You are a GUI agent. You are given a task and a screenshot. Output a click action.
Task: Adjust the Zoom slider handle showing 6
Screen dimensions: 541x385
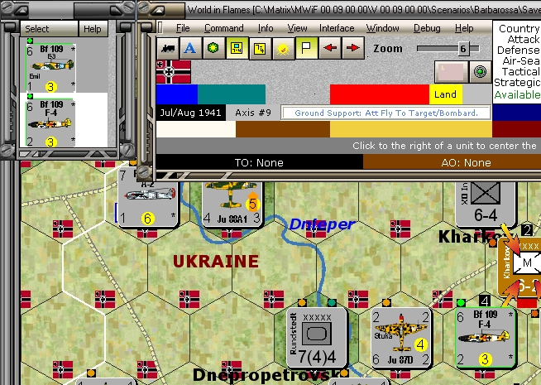coord(463,49)
